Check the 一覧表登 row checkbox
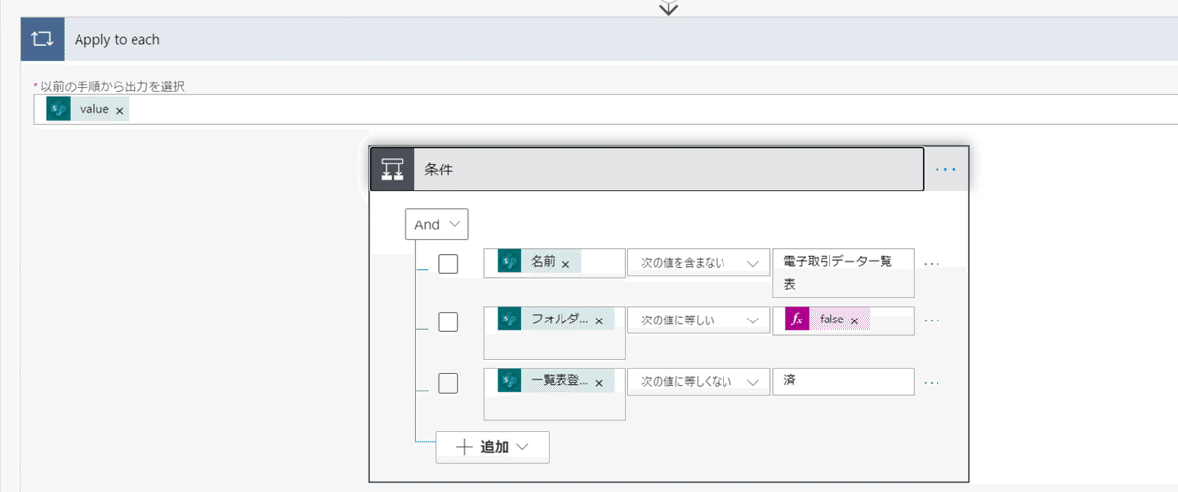 pyautogui.click(x=449, y=383)
